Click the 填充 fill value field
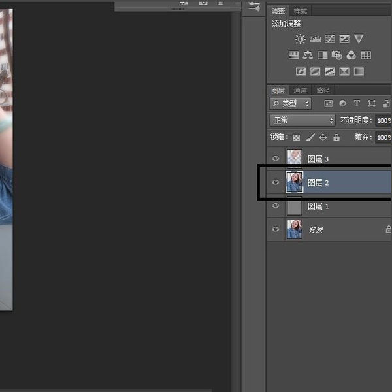392x392 pixels. tap(383, 137)
